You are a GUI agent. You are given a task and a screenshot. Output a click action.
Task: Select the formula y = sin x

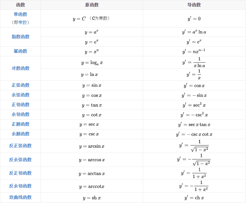tap(92, 86)
